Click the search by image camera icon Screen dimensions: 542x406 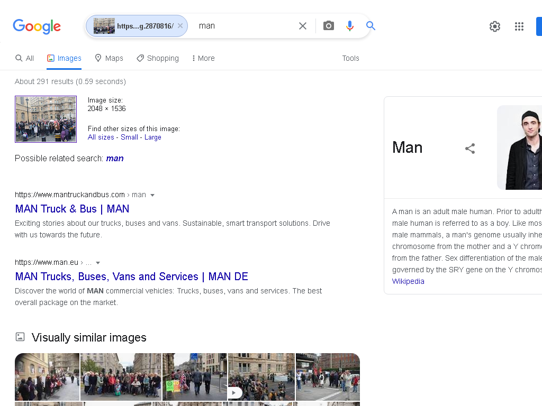pos(328,25)
